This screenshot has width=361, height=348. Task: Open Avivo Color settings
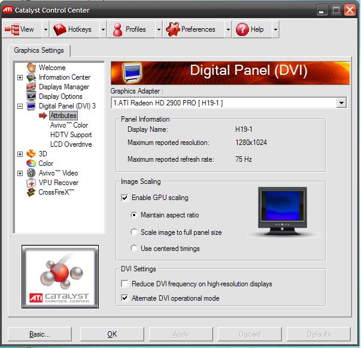[x=69, y=125]
